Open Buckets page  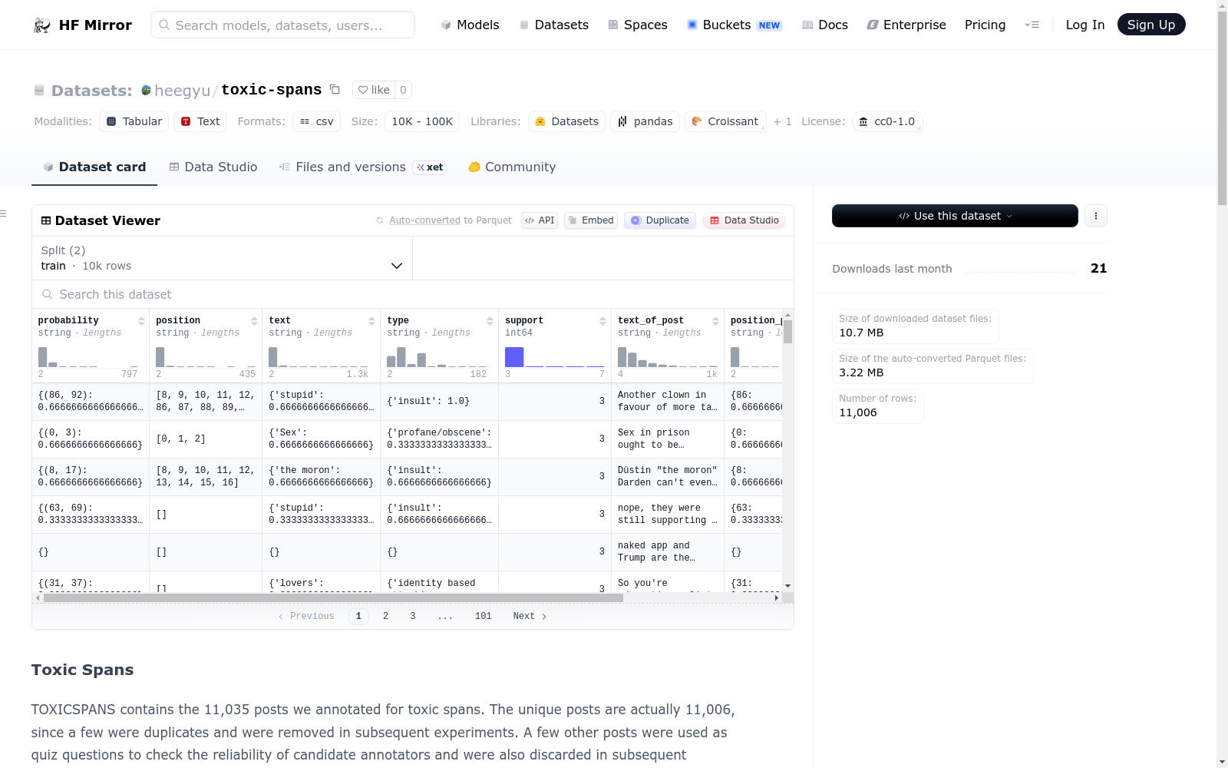point(734,25)
